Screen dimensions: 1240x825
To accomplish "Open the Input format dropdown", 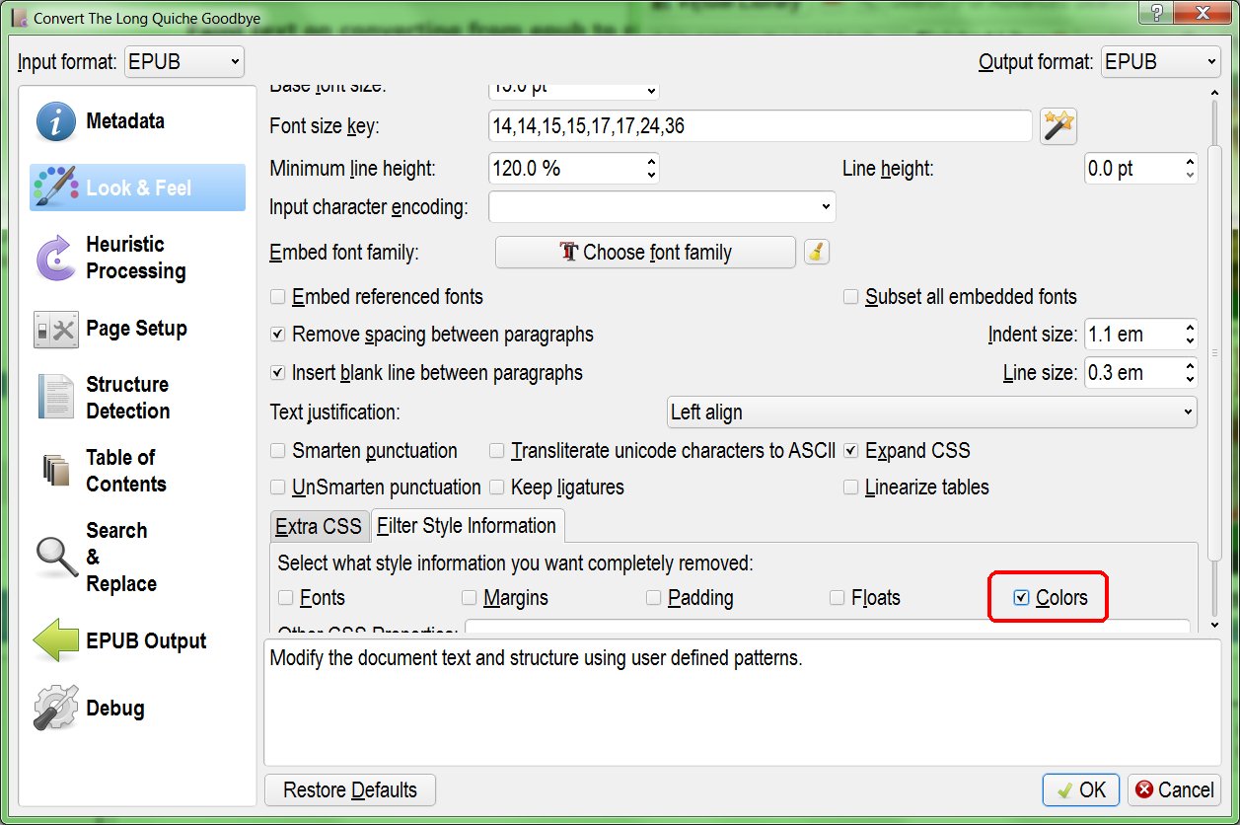I will (x=184, y=62).
